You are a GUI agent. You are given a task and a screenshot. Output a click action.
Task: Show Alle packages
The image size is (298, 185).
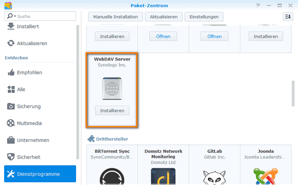[x=21, y=89]
